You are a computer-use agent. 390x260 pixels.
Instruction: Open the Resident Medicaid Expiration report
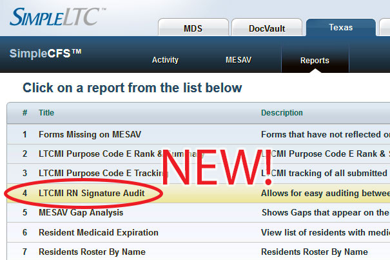coord(98,232)
